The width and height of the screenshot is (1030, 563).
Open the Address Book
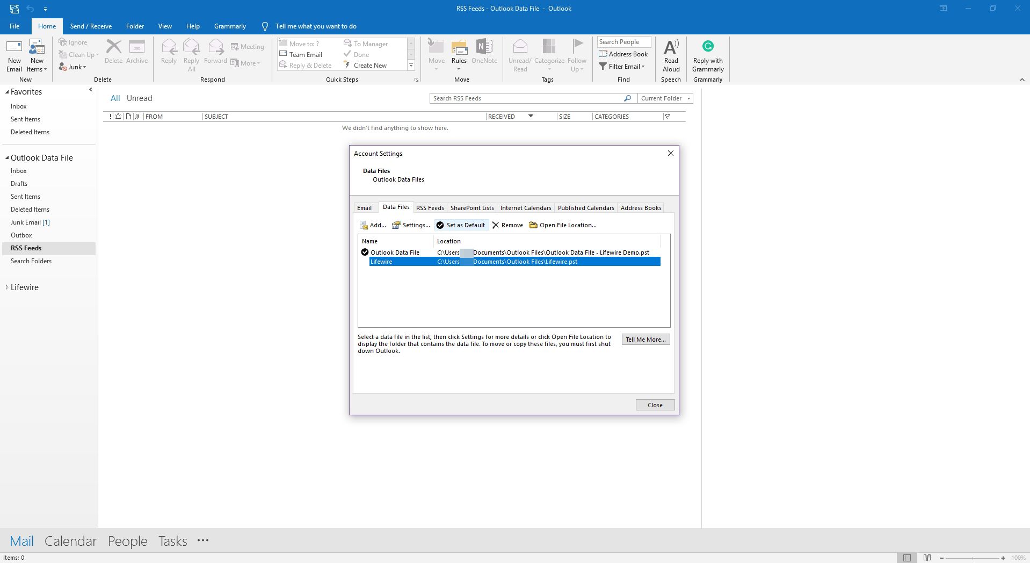pos(623,54)
